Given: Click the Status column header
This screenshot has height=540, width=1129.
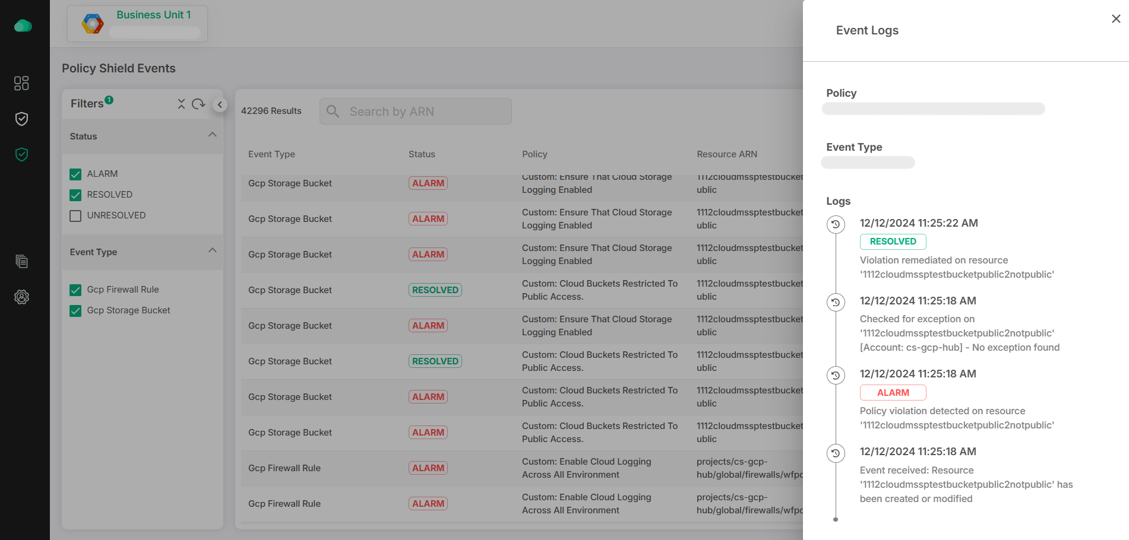Looking at the screenshot, I should 422,154.
